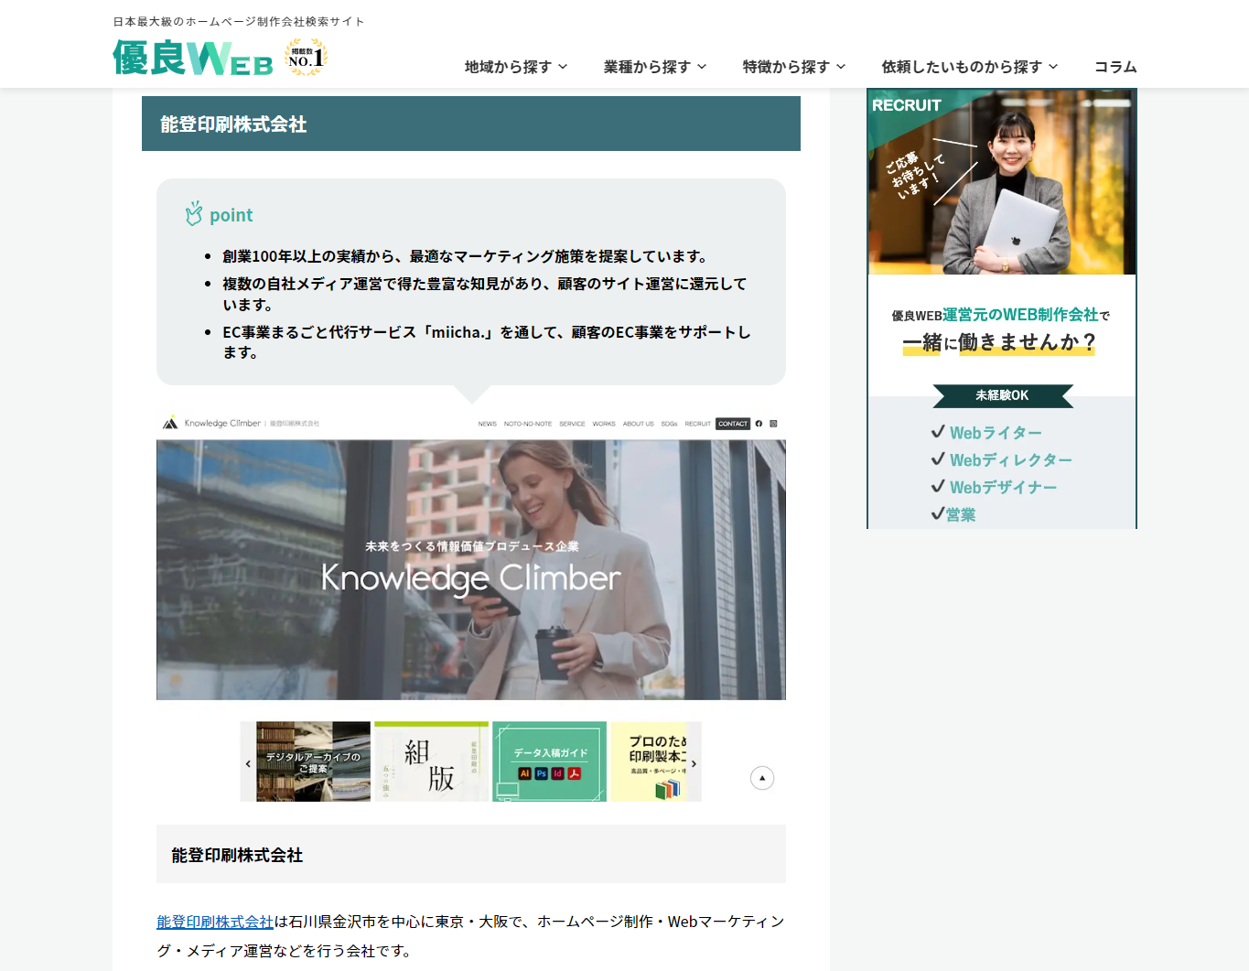Image resolution: width=1249 pixels, height=971 pixels.
Task: Click the round scroll-to-top arrow button
Action: tap(762, 778)
